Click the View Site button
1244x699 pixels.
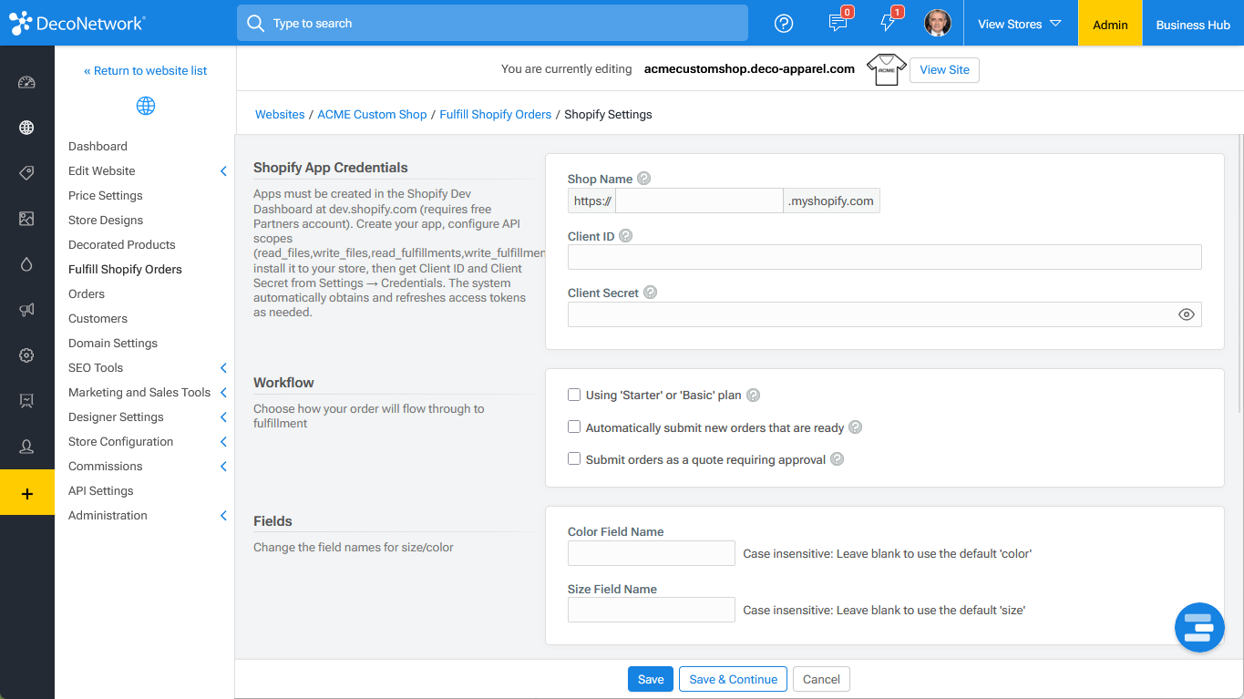pyautogui.click(x=944, y=69)
